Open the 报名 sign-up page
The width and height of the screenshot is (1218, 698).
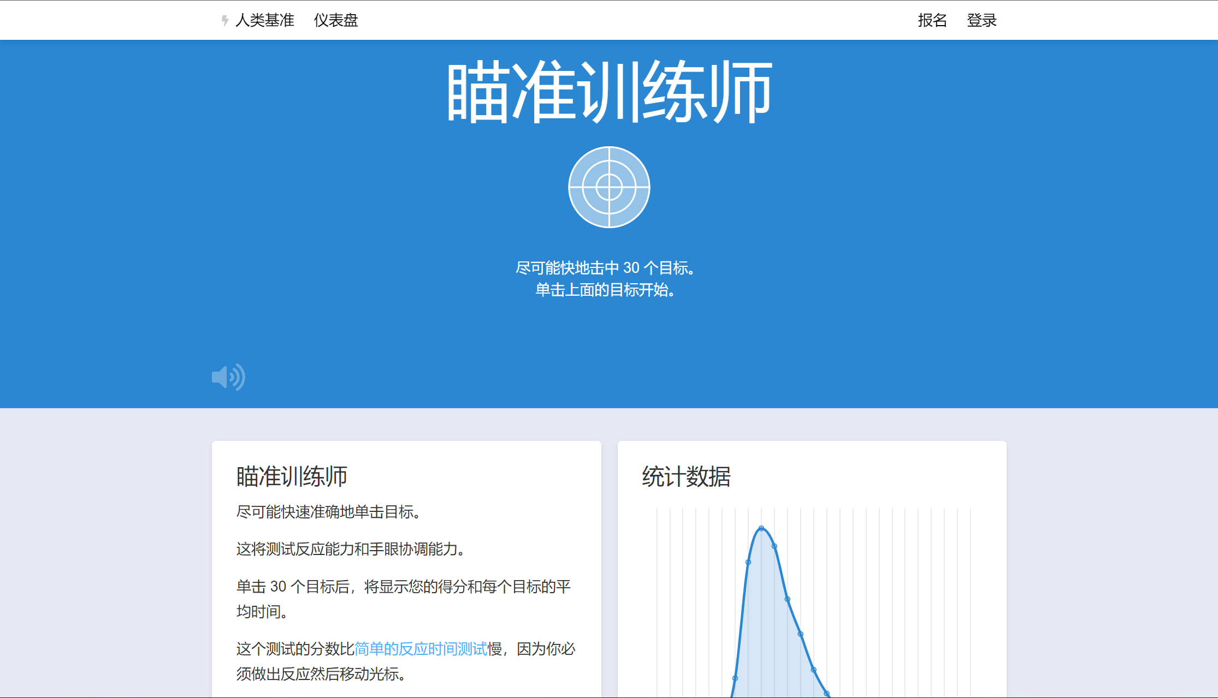pos(932,20)
